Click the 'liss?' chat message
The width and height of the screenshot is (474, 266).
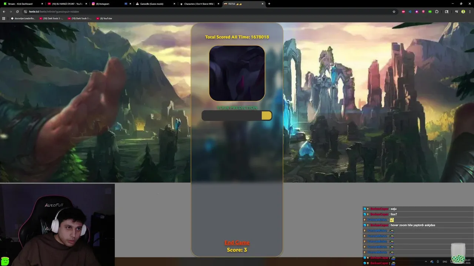[394, 214]
